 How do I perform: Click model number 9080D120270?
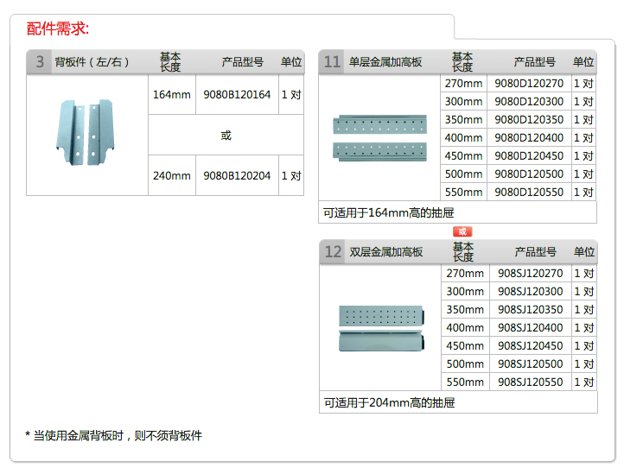click(529, 84)
